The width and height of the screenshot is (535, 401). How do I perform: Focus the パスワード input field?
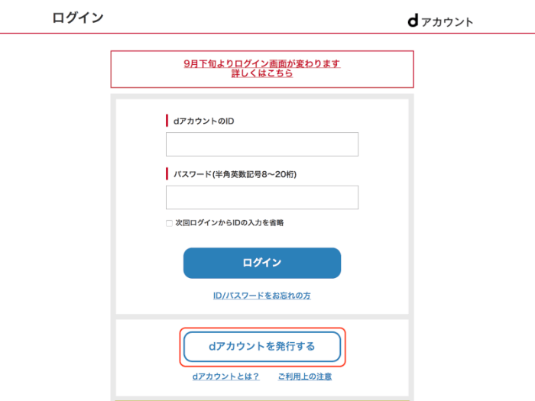tap(261, 197)
